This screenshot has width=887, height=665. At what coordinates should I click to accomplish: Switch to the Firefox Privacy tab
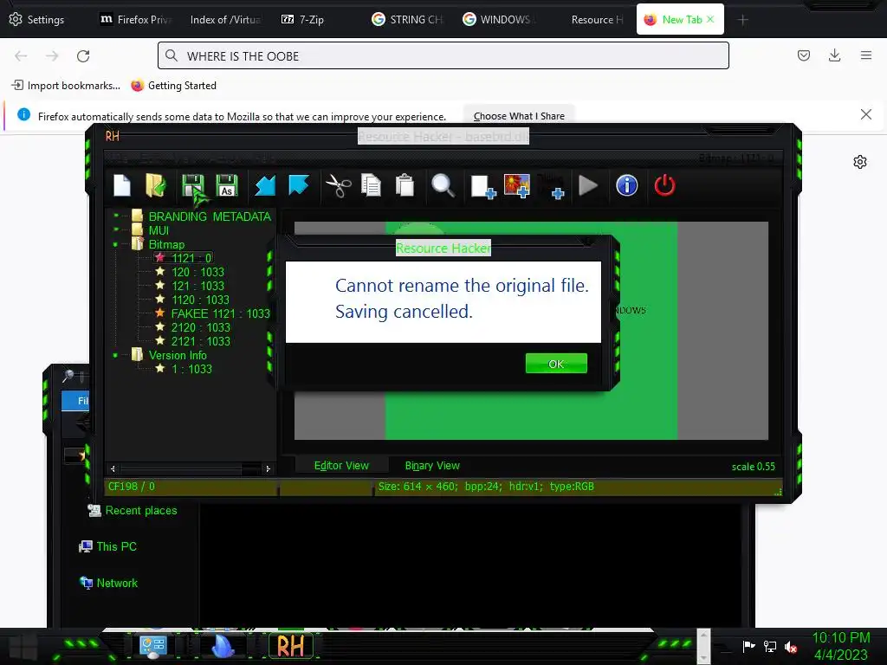pyautogui.click(x=136, y=19)
